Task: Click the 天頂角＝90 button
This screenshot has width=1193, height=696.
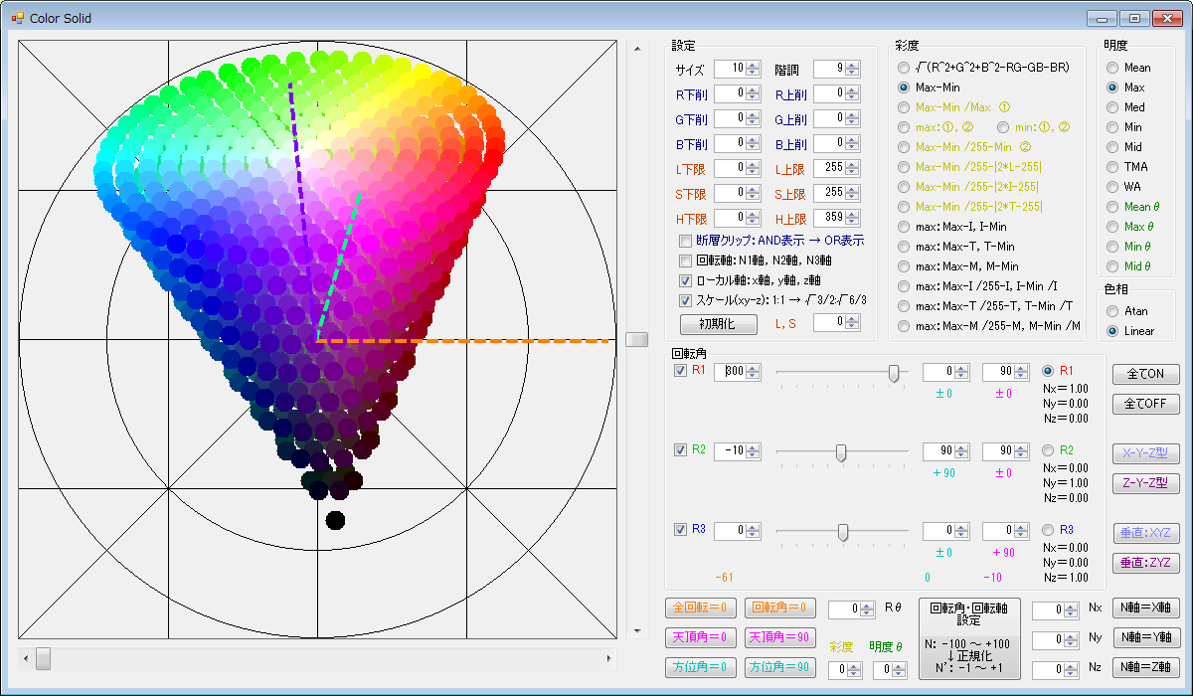Action: click(780, 637)
